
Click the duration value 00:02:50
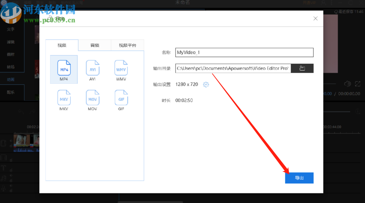tap(184, 100)
